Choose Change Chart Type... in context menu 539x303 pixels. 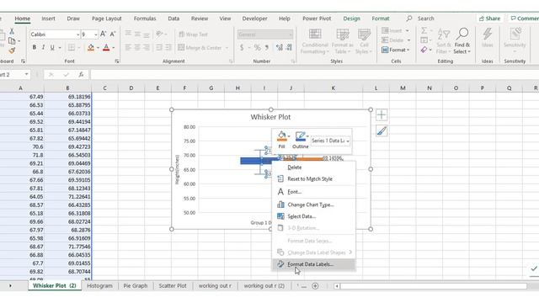coord(313,205)
